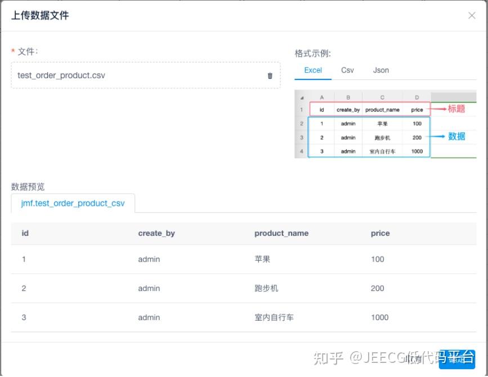
Task: Switch to the Json format example tab
Action: 381,70
